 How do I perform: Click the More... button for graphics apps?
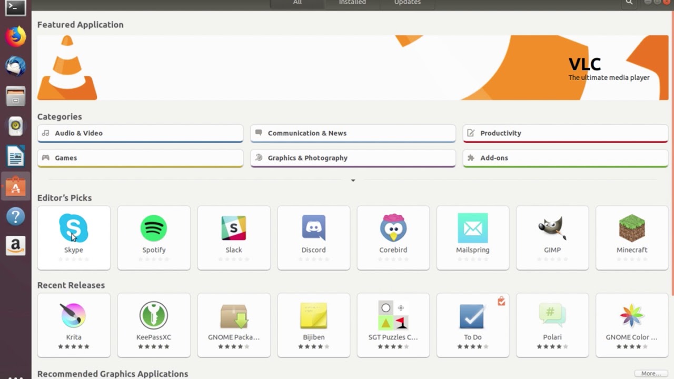coord(651,373)
